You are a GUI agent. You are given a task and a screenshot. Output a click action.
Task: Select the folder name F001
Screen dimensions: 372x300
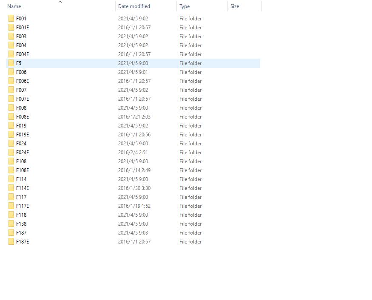[21, 19]
